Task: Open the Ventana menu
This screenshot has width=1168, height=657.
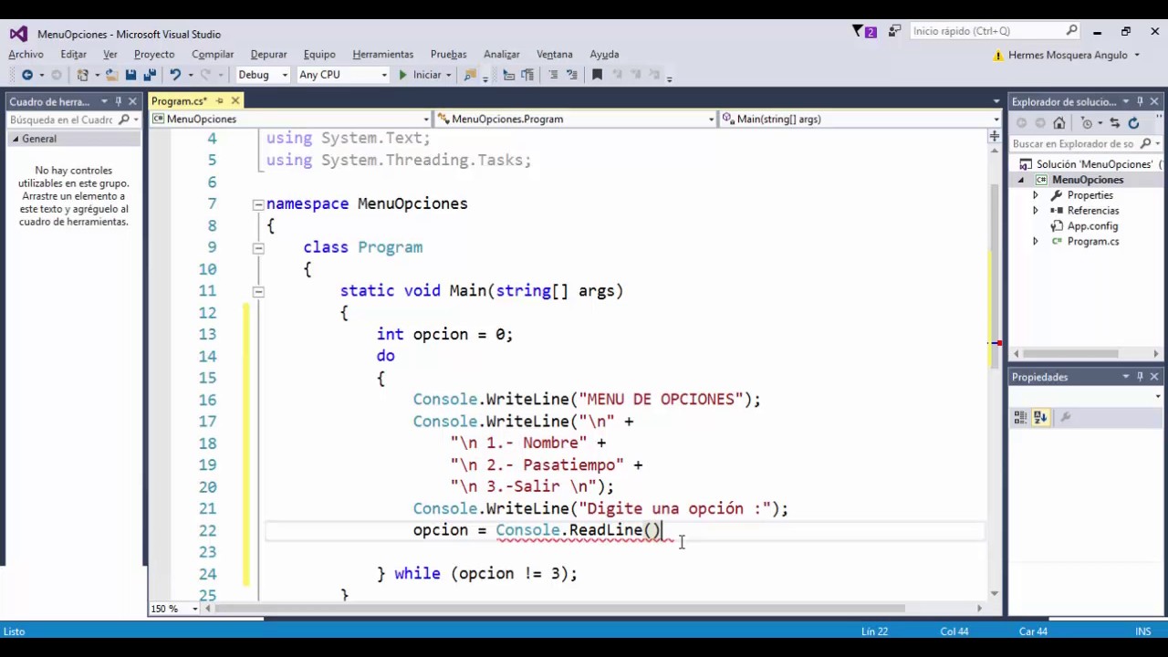Action: pos(555,55)
